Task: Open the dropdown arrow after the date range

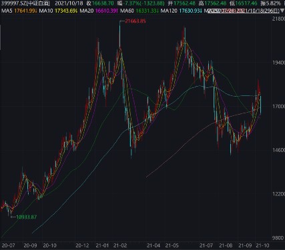Action: 282,11
